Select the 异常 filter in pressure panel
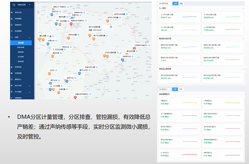Image resolution: width=249 pixels, height=164 pixels. tap(181, 89)
